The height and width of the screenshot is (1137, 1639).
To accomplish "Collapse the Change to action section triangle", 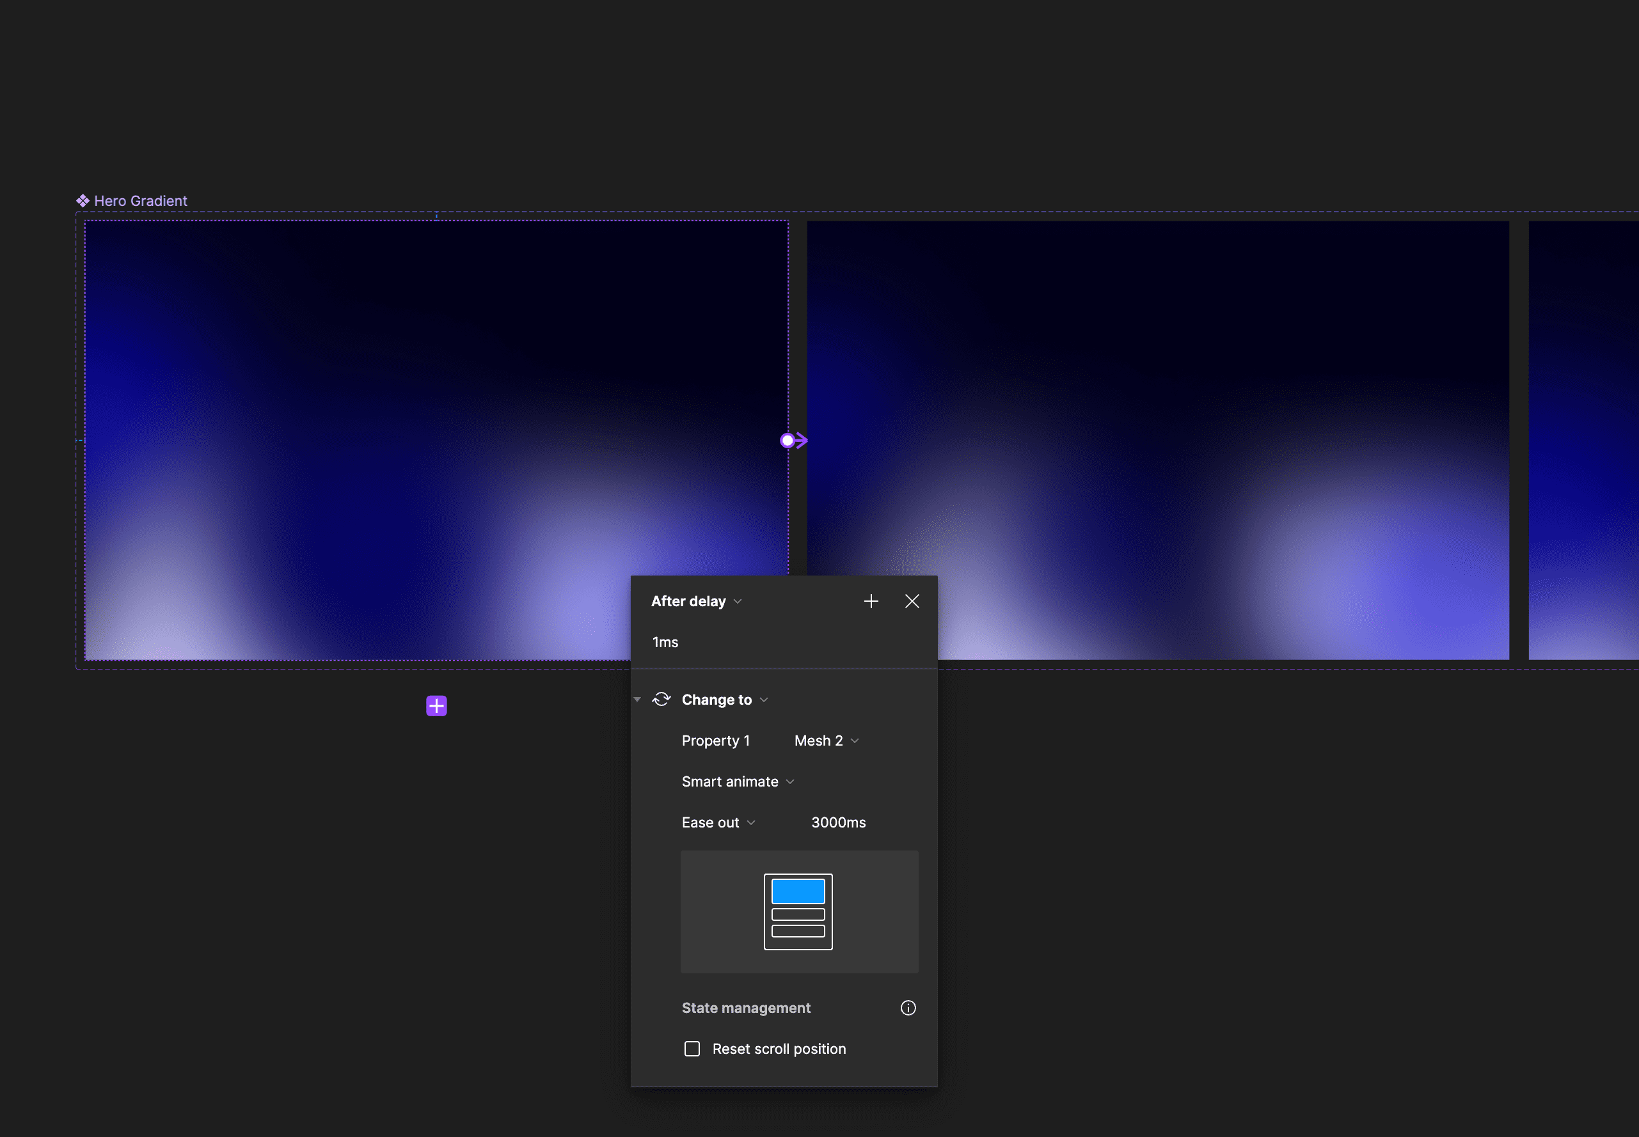I will pos(637,700).
